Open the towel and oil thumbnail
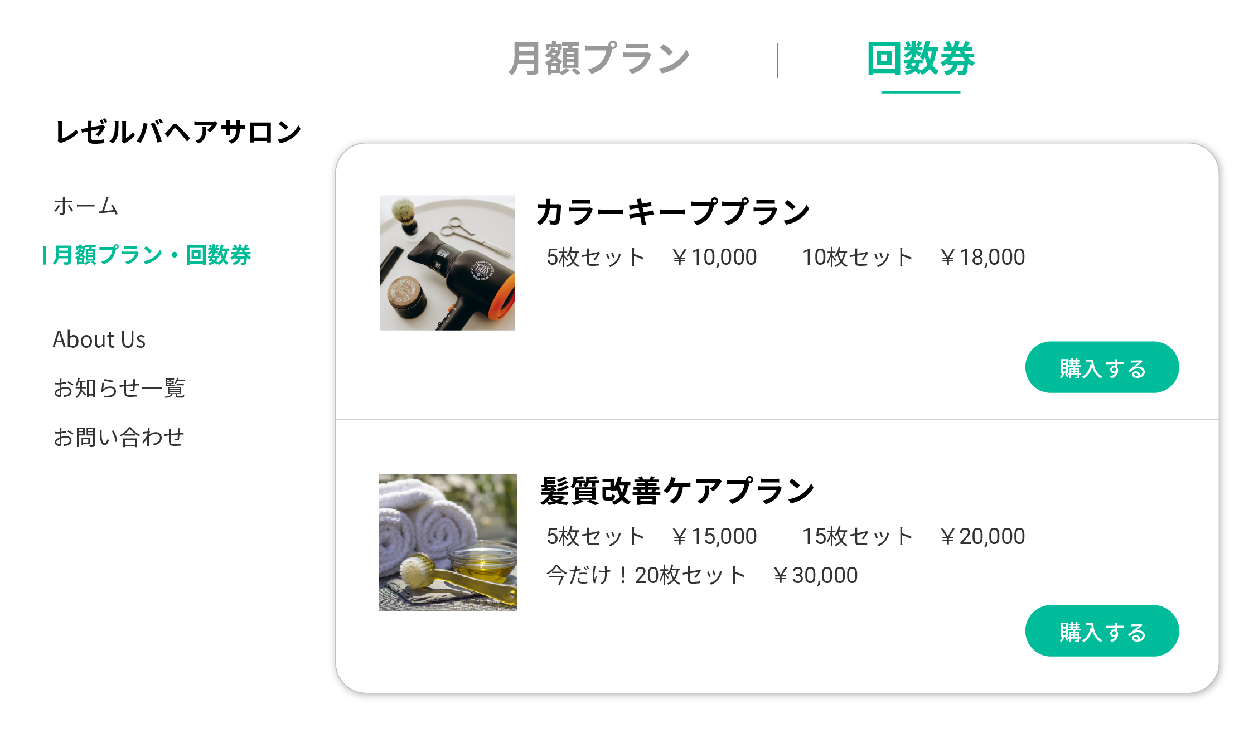 (447, 542)
